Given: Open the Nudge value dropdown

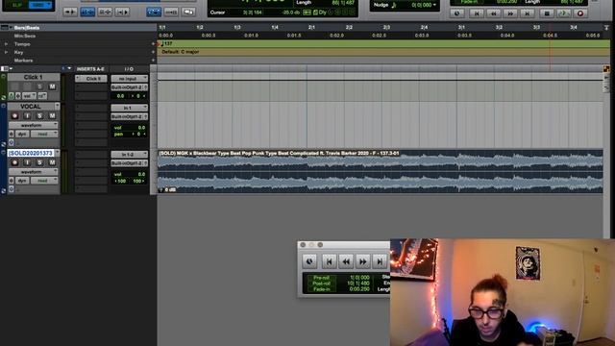Looking at the screenshot, I should click(x=434, y=5).
